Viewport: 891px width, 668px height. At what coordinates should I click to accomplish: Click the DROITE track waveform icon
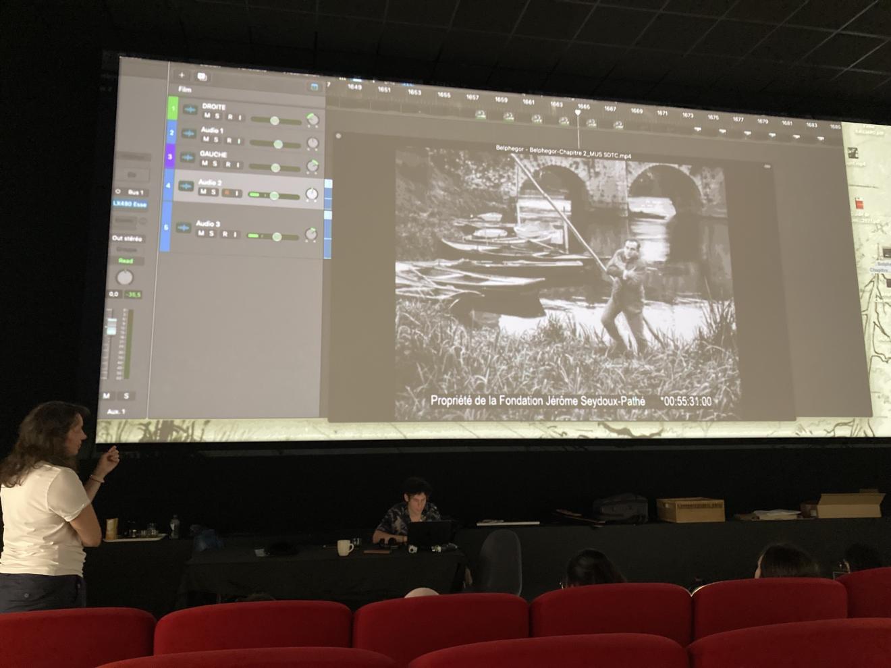189,110
